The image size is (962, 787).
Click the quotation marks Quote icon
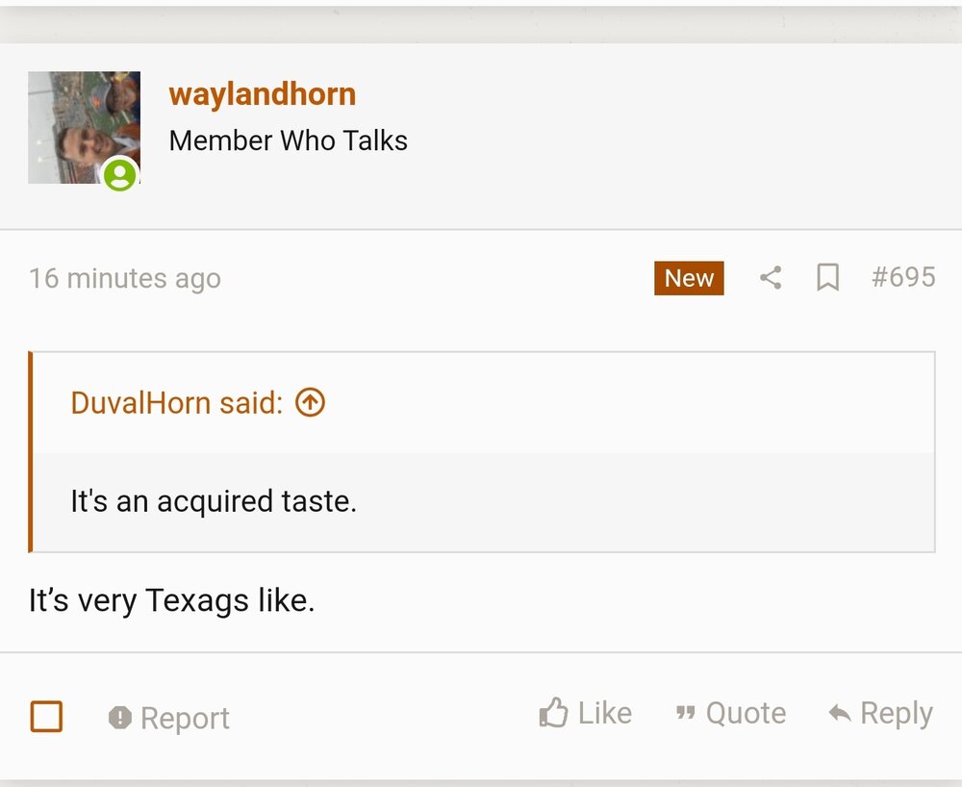click(x=686, y=712)
